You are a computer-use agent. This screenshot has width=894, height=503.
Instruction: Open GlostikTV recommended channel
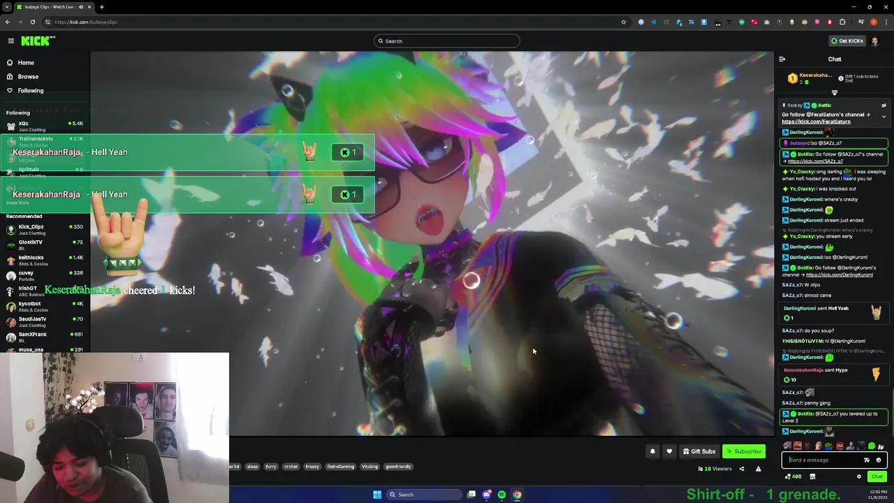coord(45,245)
